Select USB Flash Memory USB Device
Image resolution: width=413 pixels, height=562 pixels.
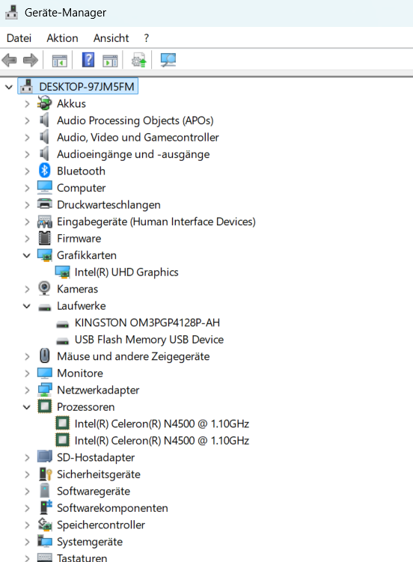tap(149, 340)
